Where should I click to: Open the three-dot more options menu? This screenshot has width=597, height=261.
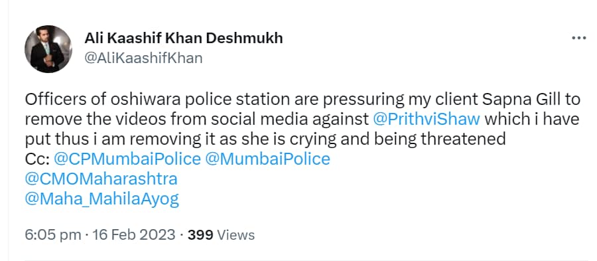(580, 38)
